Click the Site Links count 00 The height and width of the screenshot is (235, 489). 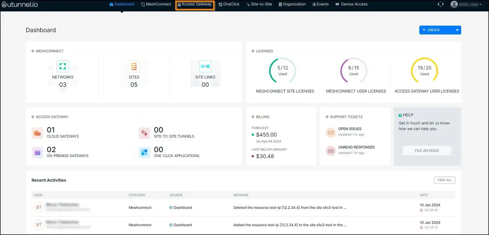point(205,85)
